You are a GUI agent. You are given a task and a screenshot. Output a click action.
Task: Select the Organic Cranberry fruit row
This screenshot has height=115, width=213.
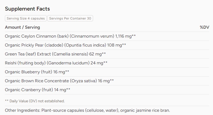[x=107, y=90]
